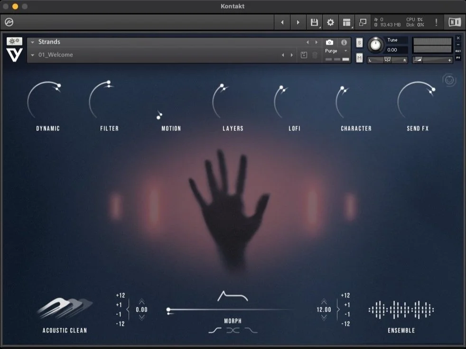
Task: Click the floppy disk save icon in the toolbar
Action: coord(314,22)
